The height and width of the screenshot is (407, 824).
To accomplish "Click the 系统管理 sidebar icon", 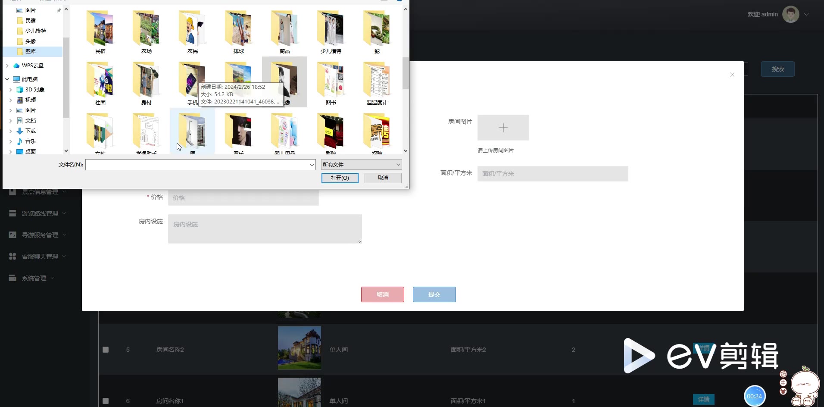I will tap(12, 278).
